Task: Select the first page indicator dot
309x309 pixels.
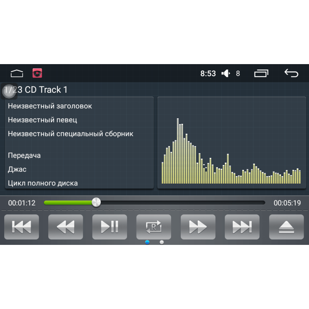Action: pos(147,242)
